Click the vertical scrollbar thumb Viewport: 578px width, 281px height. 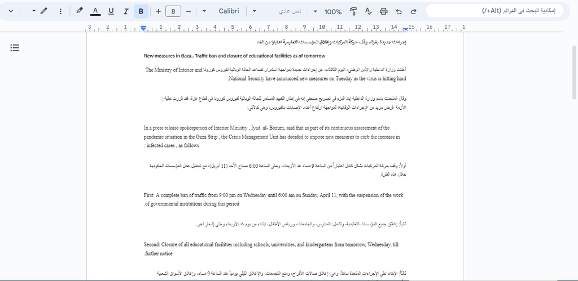[x=574, y=72]
